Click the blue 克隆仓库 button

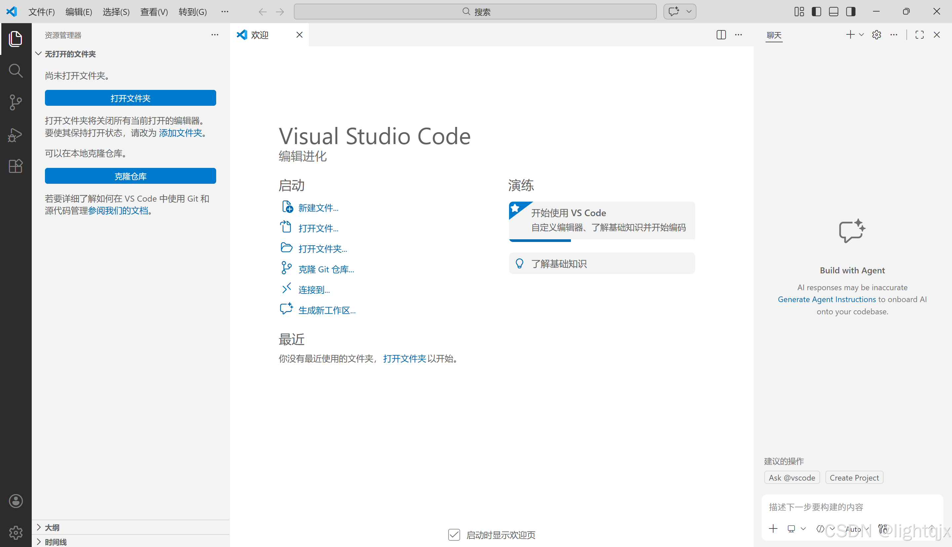(130, 176)
